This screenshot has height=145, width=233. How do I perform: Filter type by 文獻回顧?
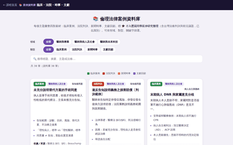point(108,49)
